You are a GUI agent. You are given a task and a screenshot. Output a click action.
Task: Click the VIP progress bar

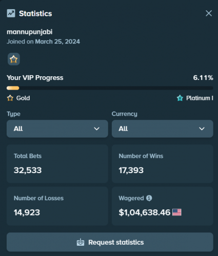pyautogui.click(x=110, y=88)
